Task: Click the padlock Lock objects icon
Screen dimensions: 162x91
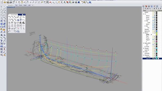Action: click(x=65, y=2)
